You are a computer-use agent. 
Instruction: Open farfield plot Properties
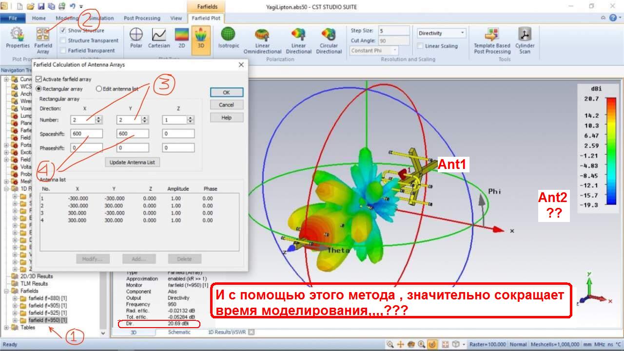point(18,38)
